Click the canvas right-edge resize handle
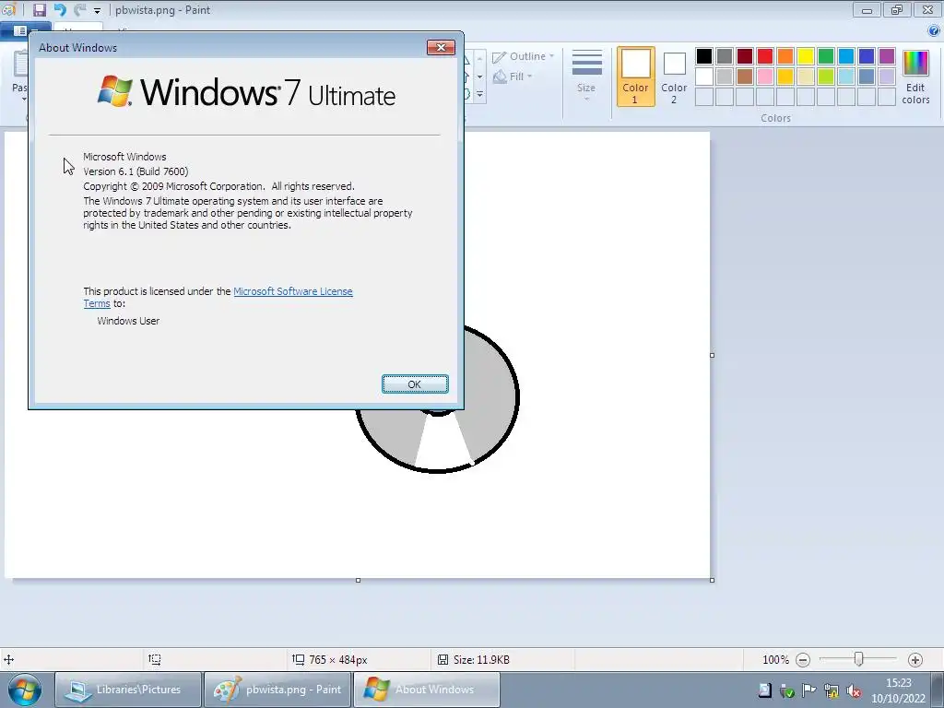 [x=713, y=355]
